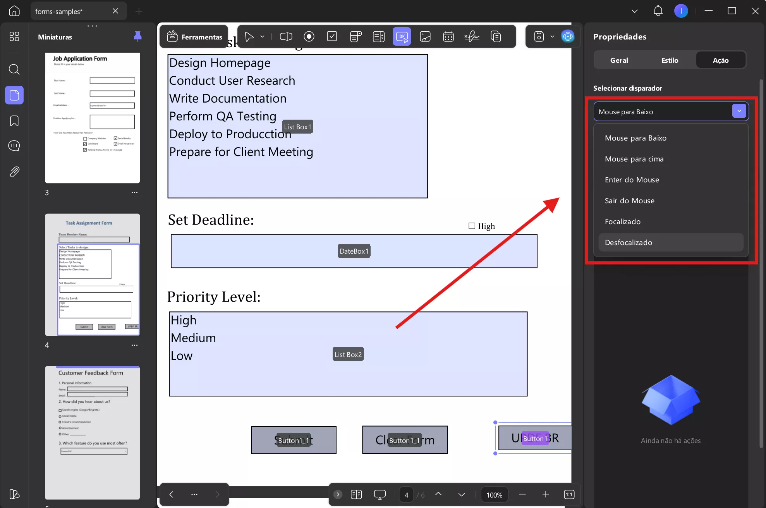The width and height of the screenshot is (766, 508).
Task: Choose Focalizado trigger option
Action: pos(671,221)
